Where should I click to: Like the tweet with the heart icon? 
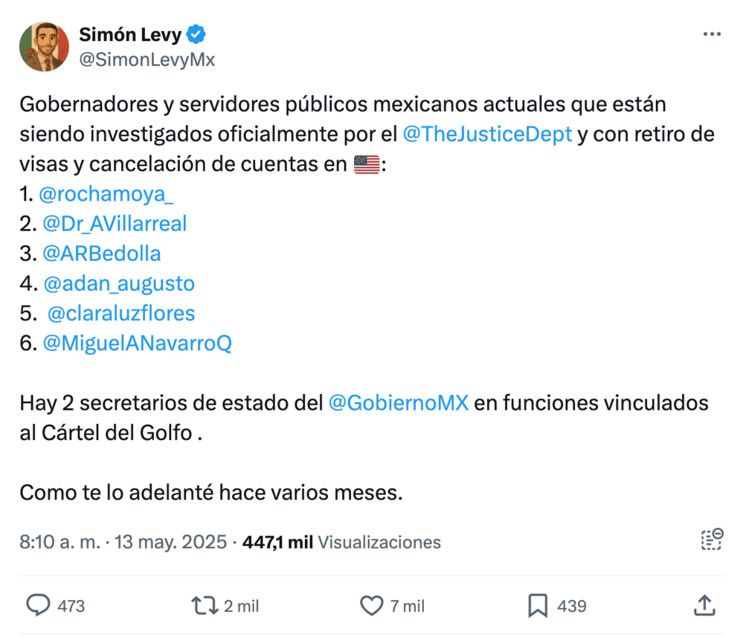coord(371,606)
